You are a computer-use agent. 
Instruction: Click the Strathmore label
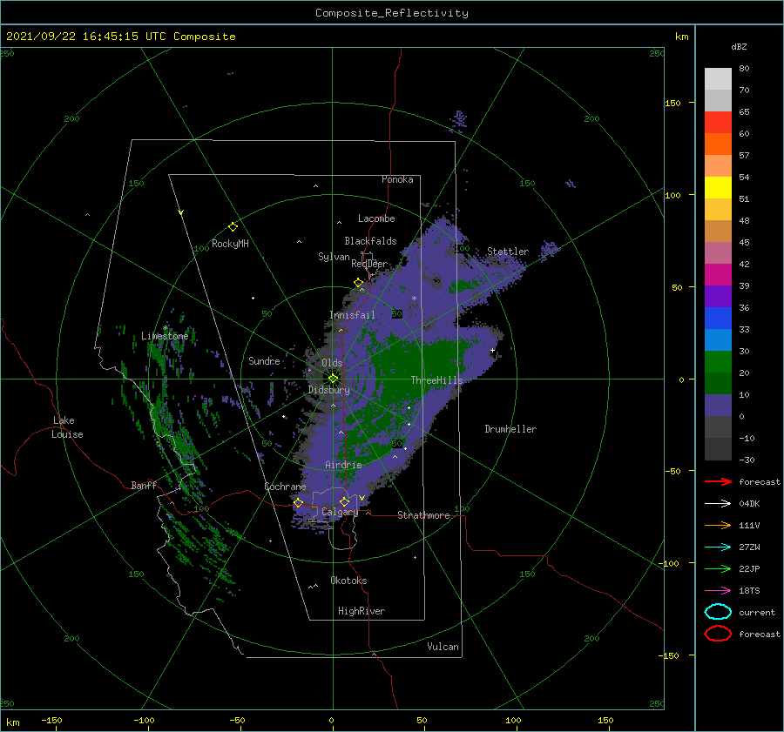tap(423, 515)
